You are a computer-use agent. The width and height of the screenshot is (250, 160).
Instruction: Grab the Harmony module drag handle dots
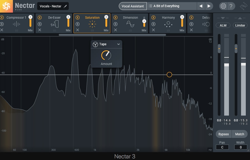[168, 30]
